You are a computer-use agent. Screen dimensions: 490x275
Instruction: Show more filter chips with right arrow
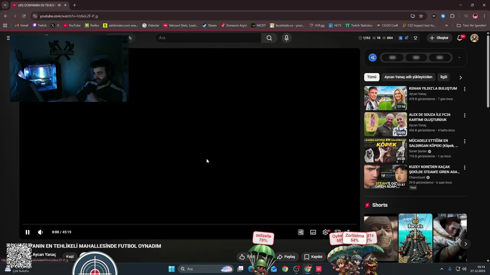pos(461,78)
